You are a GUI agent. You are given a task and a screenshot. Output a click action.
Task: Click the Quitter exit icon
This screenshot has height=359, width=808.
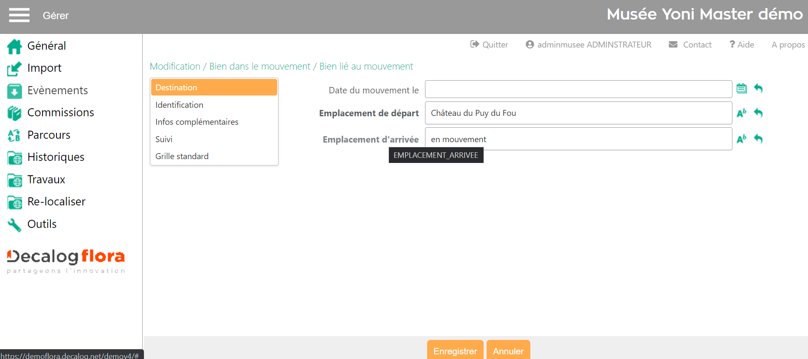[x=474, y=44]
